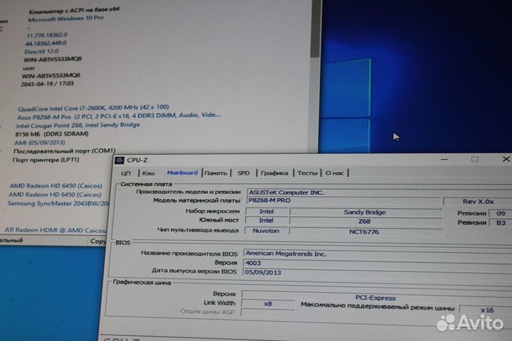The height and width of the screenshot is (341, 512).
Task: Click the BIOS date 05/09/2013 field
Action: 377,272
